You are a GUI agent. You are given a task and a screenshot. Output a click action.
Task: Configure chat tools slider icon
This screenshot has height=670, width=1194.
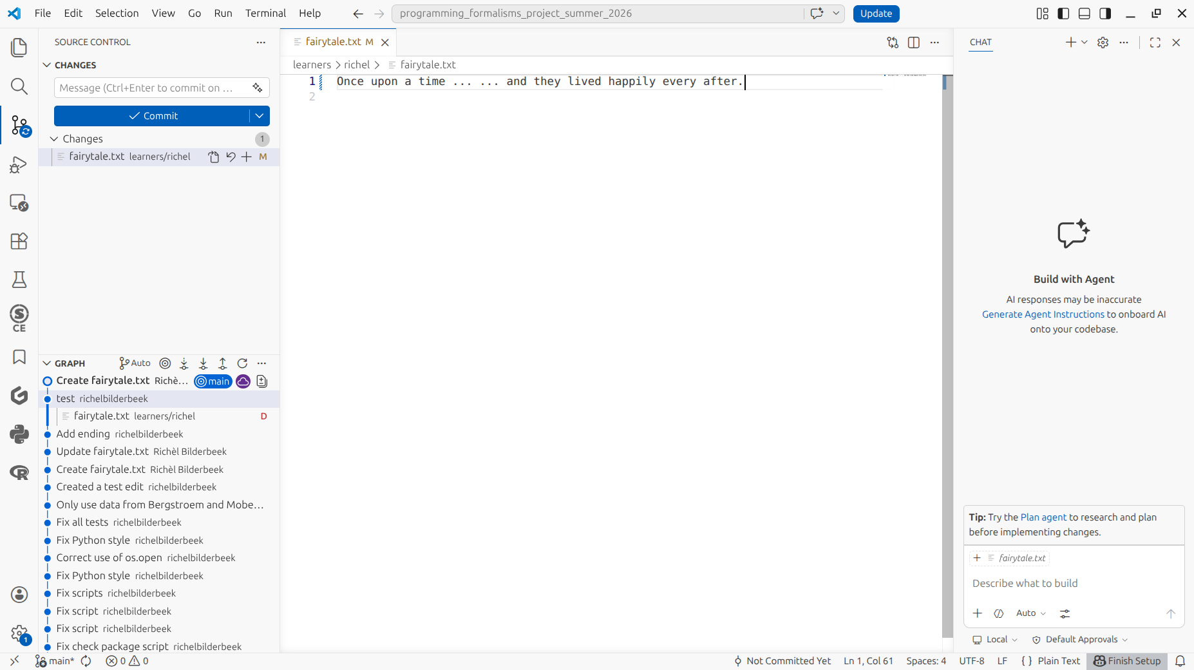tap(1065, 613)
